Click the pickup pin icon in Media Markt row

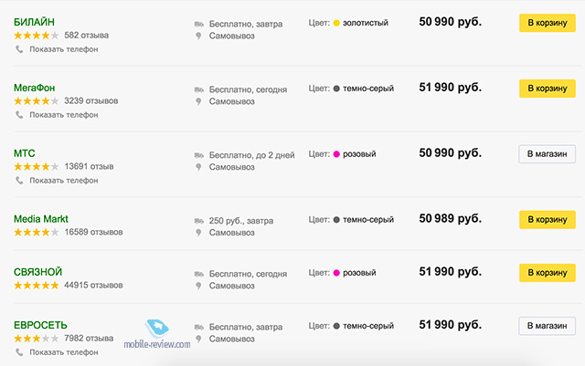[x=198, y=233]
